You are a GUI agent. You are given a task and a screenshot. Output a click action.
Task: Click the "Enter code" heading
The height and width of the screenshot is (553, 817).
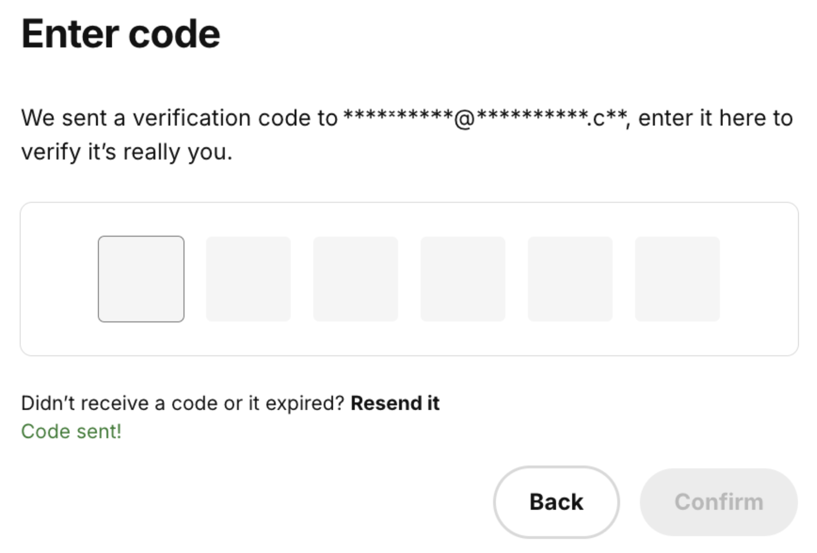tap(121, 34)
